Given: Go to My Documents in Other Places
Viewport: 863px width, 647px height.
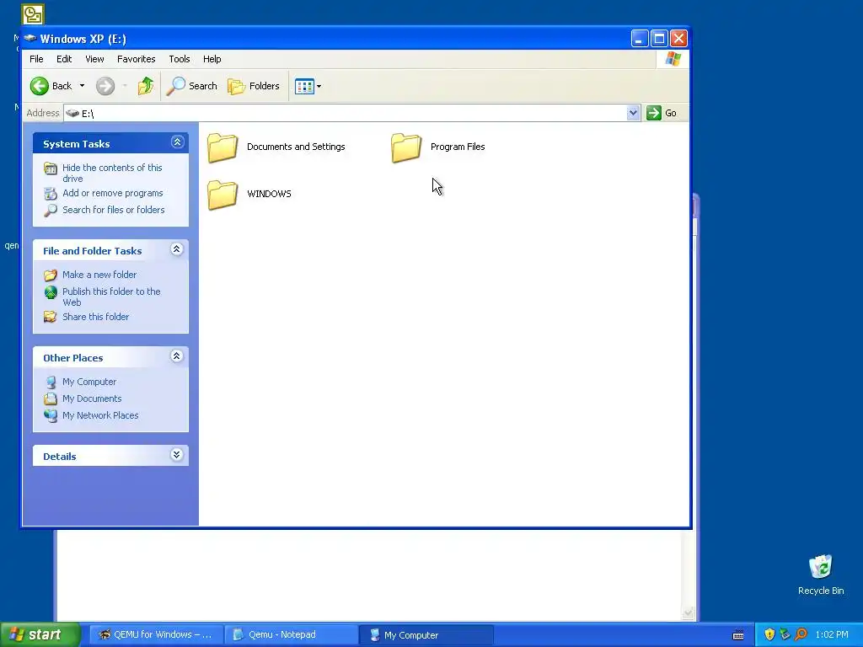Looking at the screenshot, I should point(92,398).
